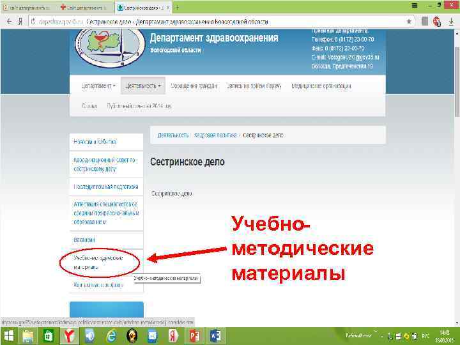
Task: Open the round dark-face taskbar icon
Action: coord(132,336)
